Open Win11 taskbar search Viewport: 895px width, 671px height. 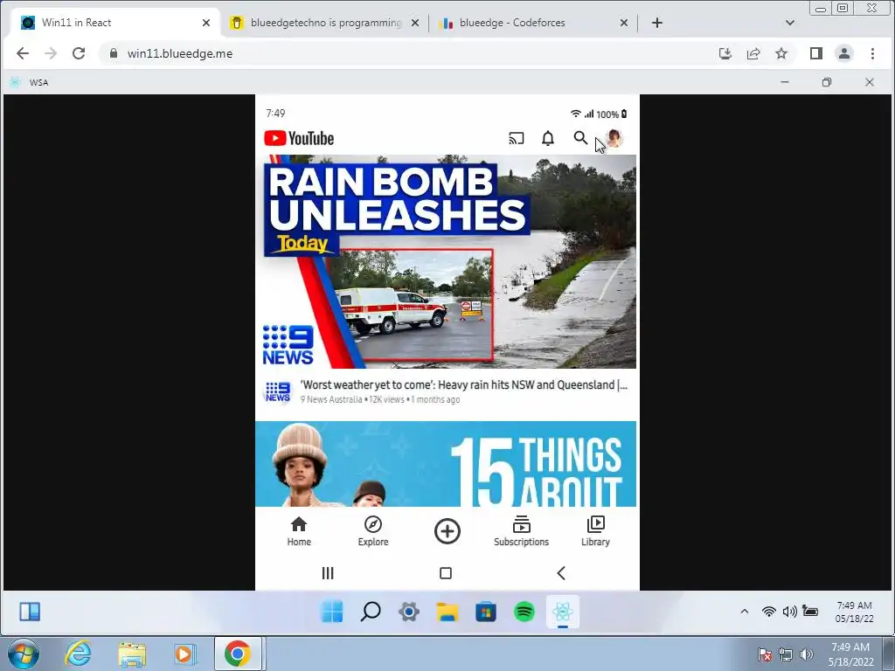pyautogui.click(x=371, y=612)
